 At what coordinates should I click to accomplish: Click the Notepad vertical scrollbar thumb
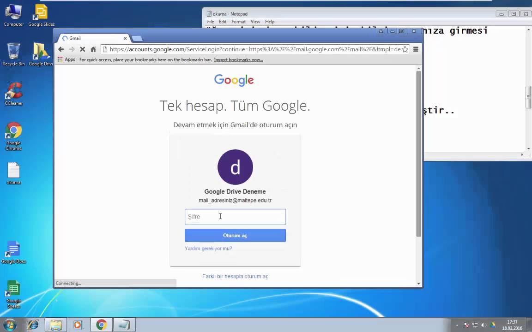[528, 97]
